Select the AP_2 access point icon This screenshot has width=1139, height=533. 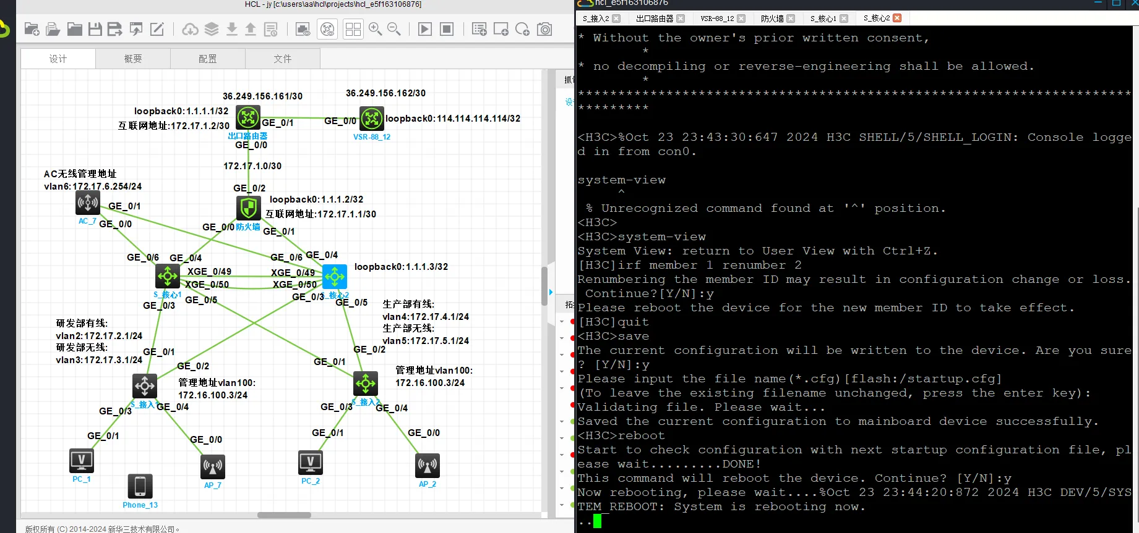point(428,466)
